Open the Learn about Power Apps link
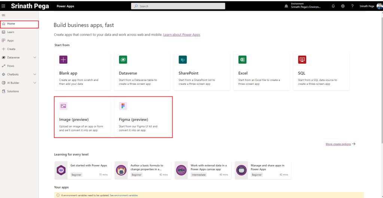The height and width of the screenshot is (198, 383). [182, 35]
